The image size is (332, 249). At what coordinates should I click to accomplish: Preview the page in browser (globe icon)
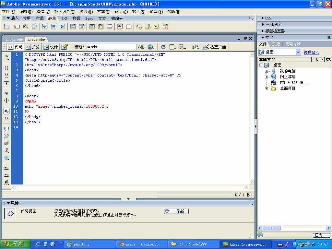151,47
